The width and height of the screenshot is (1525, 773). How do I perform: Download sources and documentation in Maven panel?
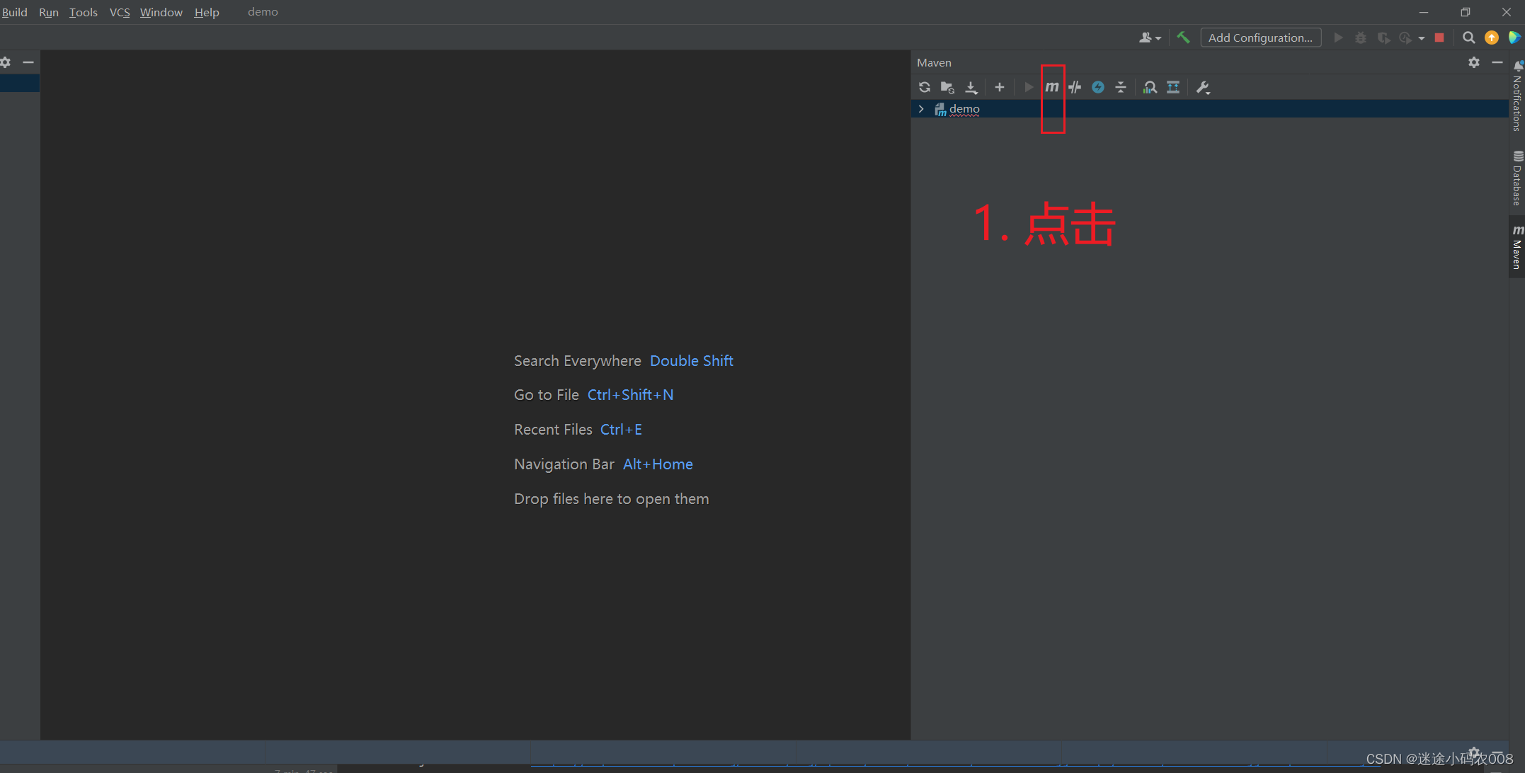(971, 87)
